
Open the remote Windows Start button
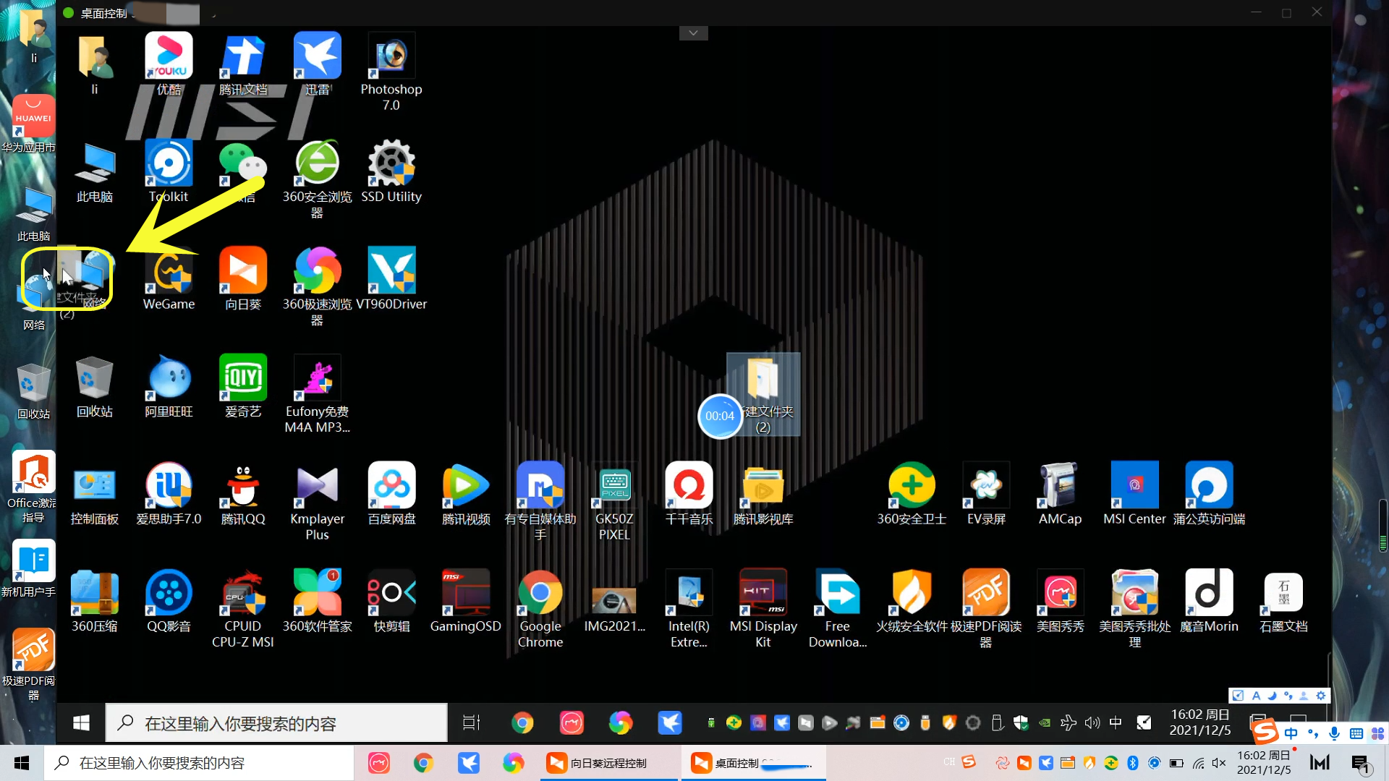[x=81, y=722]
